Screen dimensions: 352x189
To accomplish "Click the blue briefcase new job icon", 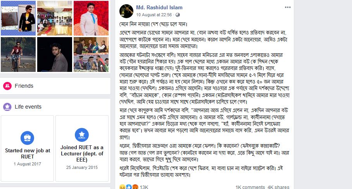I will click(x=27, y=138).
